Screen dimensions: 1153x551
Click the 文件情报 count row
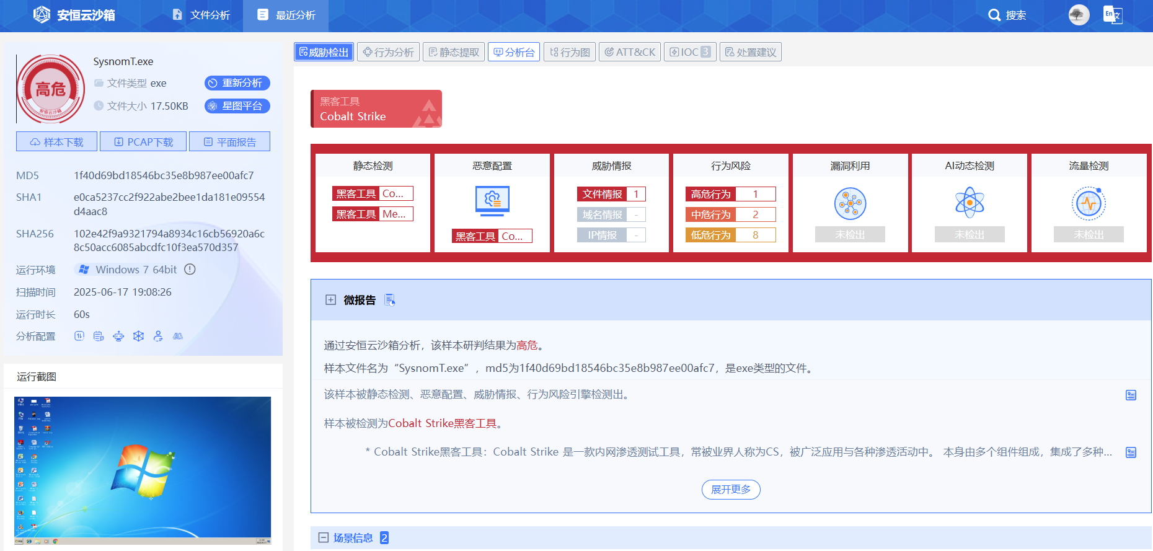coord(611,194)
